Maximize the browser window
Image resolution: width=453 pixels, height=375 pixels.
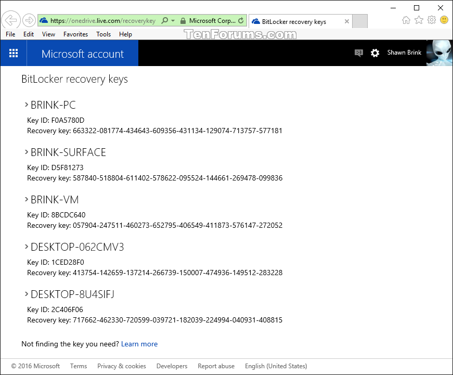[x=416, y=8]
